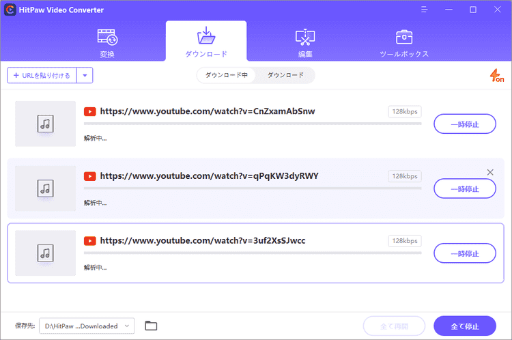The height and width of the screenshot is (340, 512).
Task: Click the HitPaw Video Converter logo
Action: pyautogui.click(x=10, y=10)
